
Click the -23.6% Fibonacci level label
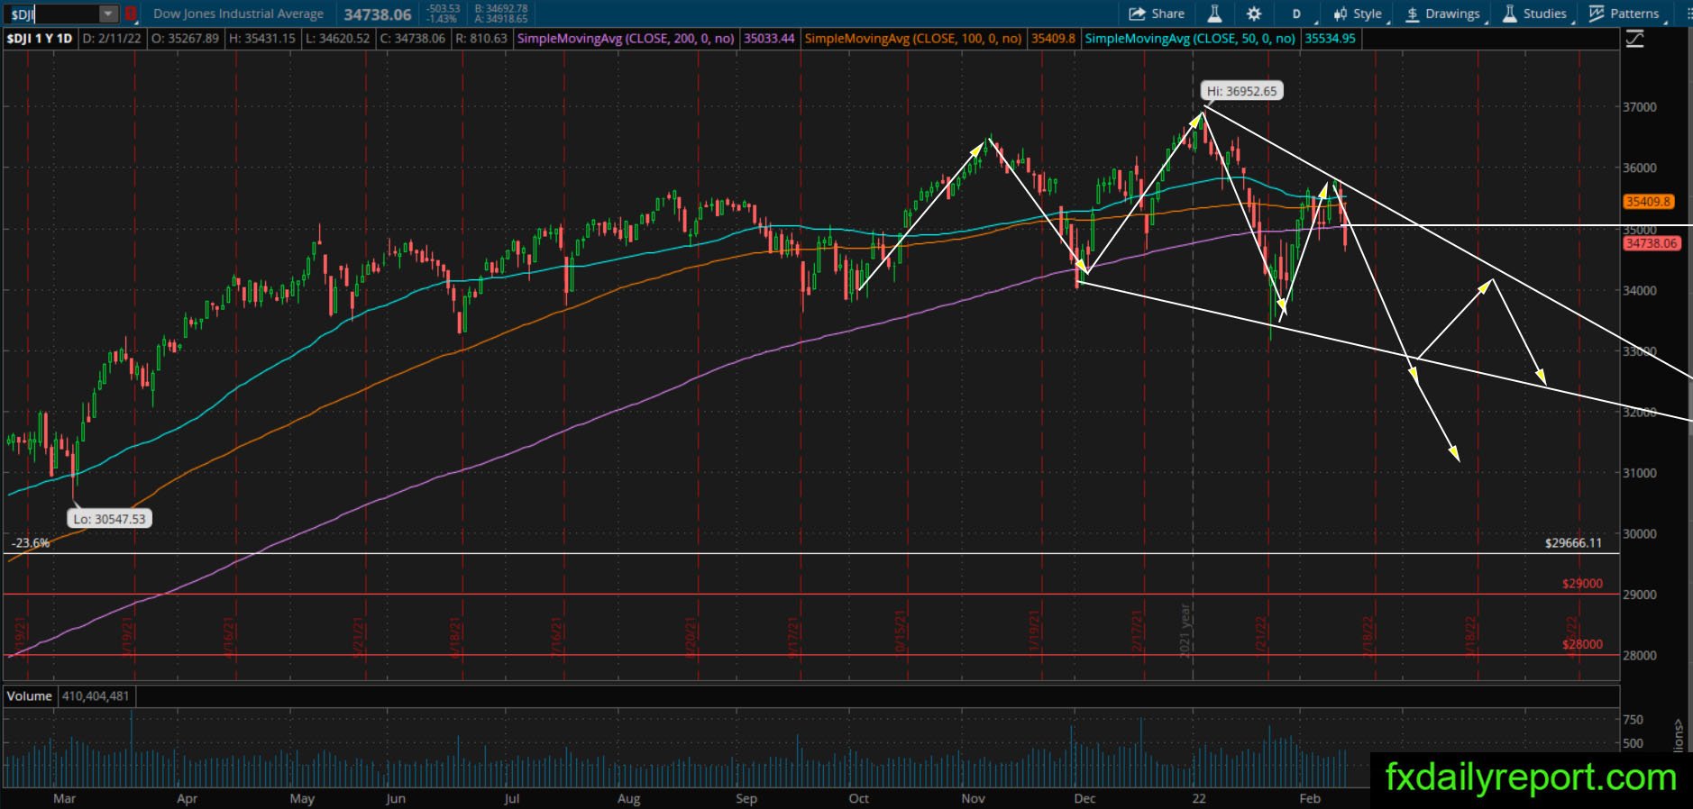coord(31,543)
